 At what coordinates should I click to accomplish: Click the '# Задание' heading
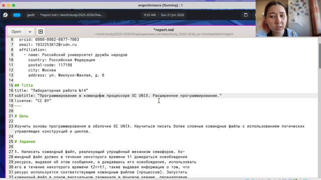(x=25, y=141)
